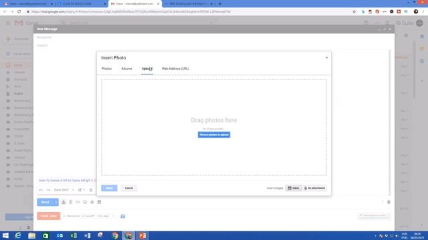Image resolution: width=428 pixels, height=240 pixels.
Task: Open more compose options menu
Action: (383, 202)
